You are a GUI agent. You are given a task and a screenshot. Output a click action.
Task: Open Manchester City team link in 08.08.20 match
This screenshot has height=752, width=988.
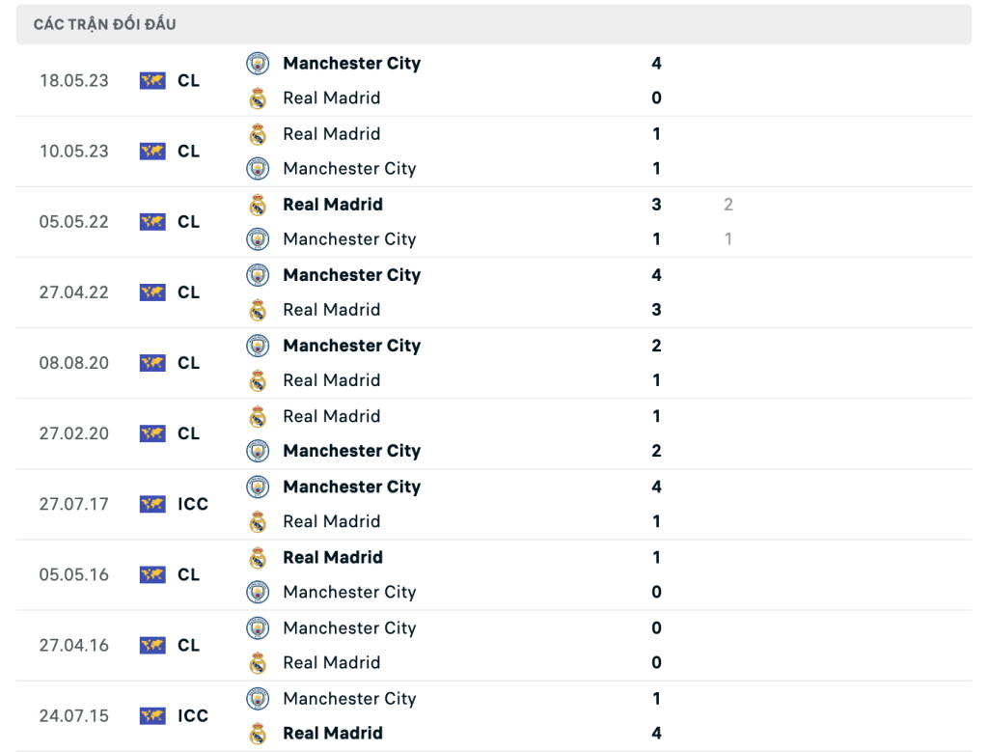351,346
